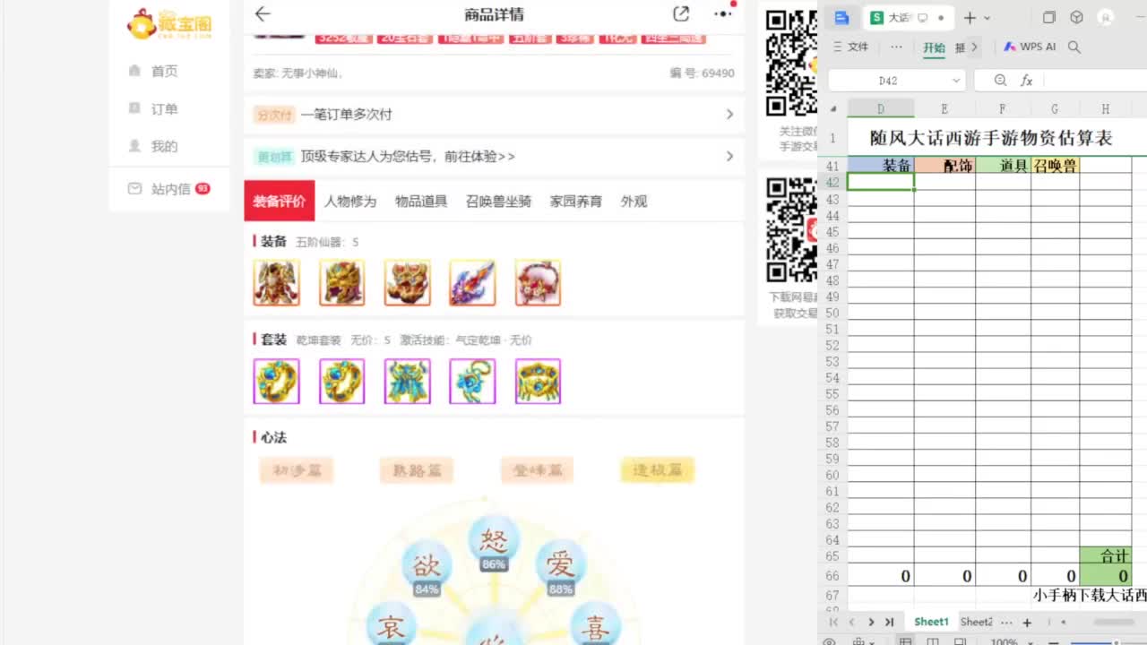The width and height of the screenshot is (1147, 645).
Task: Click the back arrow on 商品详情 page
Action: point(260,14)
